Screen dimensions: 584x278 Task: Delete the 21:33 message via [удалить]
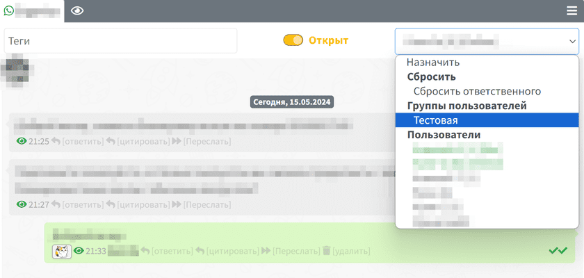[x=351, y=251]
